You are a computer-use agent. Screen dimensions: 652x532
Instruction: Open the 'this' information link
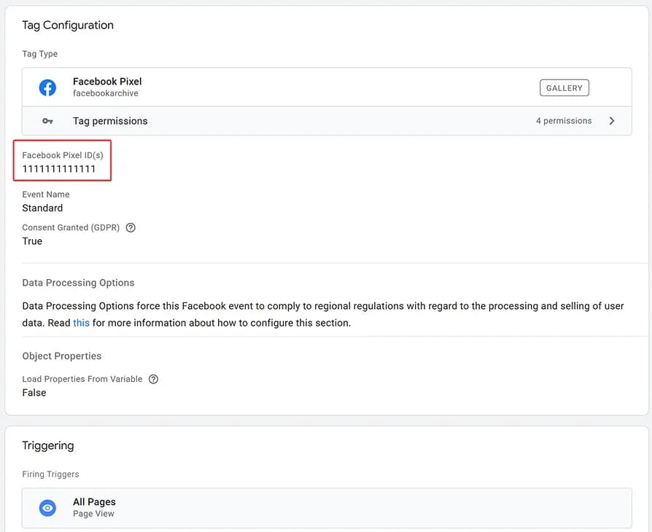coord(81,323)
